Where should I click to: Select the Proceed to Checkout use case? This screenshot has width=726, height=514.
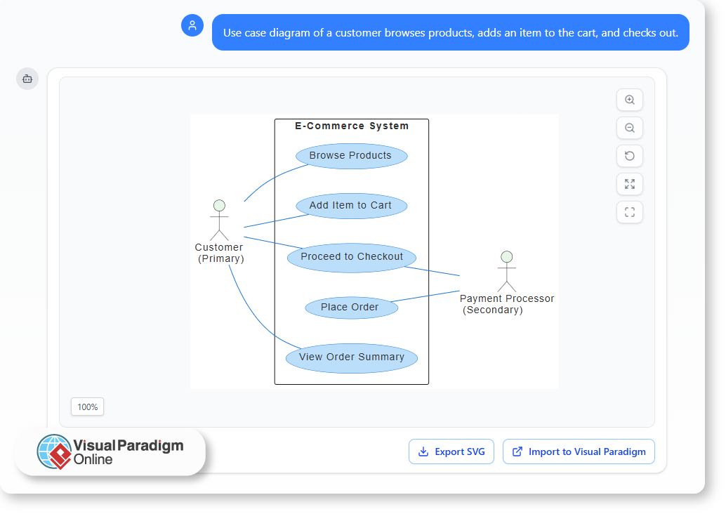coord(352,257)
